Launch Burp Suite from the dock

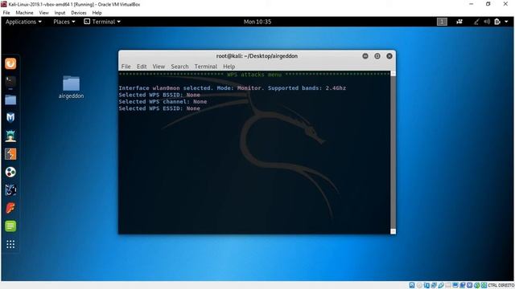(x=10, y=153)
